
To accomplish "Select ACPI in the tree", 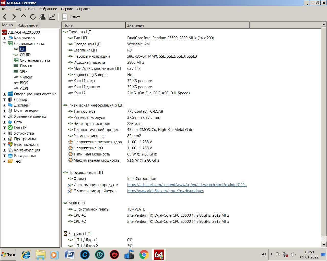I will 24,88.
